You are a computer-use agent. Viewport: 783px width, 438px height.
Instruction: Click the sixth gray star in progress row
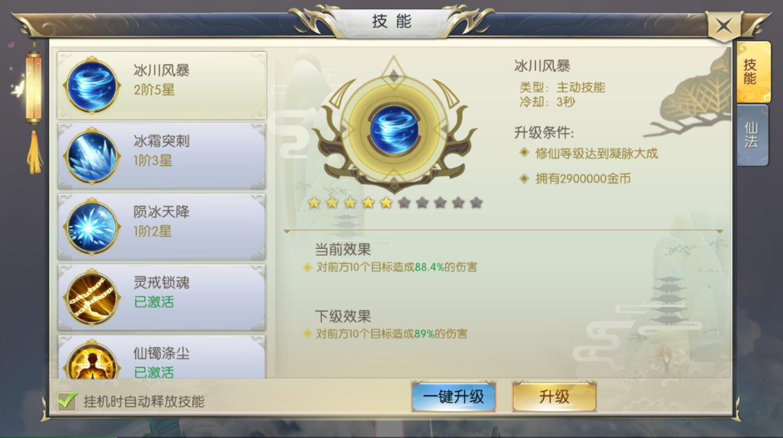pos(404,202)
